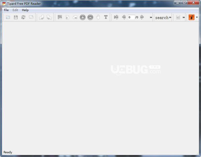Image resolution: width=201 pixels, height=157 pixels.
Task: Open dropdown arrow beside orange info icon
Action: (x=197, y=17)
